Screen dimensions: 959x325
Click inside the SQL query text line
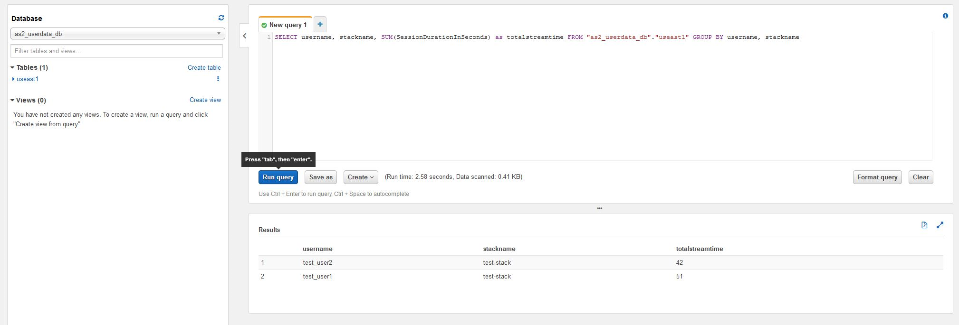(x=537, y=37)
